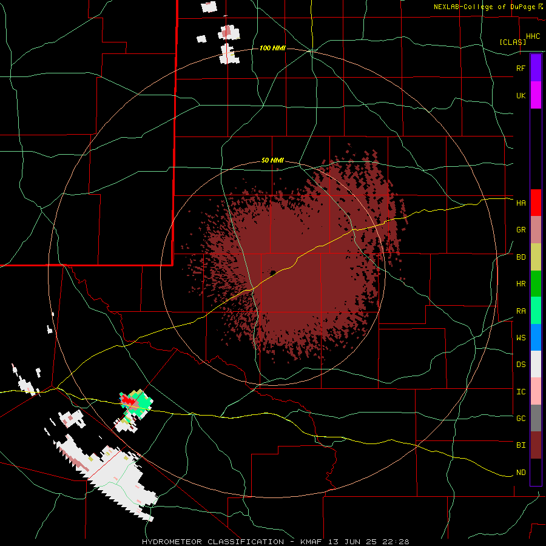Click the RF legend label
The height and width of the screenshot is (546, 546).
tap(521, 68)
